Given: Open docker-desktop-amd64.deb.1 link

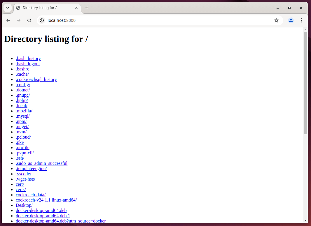Looking at the screenshot, I should pyautogui.click(x=43, y=216).
